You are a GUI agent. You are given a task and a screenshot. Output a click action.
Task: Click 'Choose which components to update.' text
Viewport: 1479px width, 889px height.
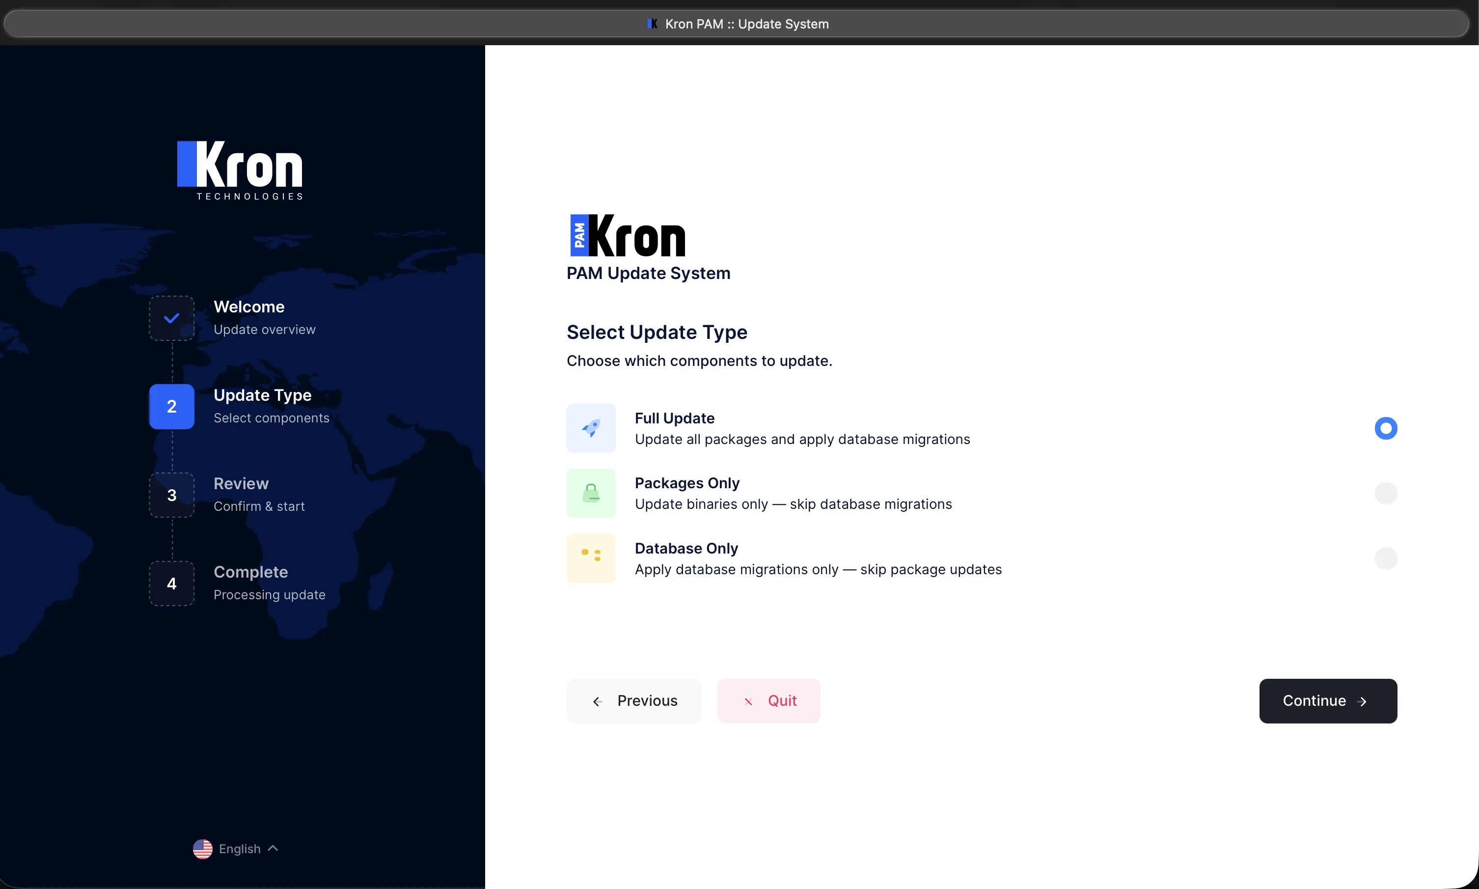coord(699,361)
